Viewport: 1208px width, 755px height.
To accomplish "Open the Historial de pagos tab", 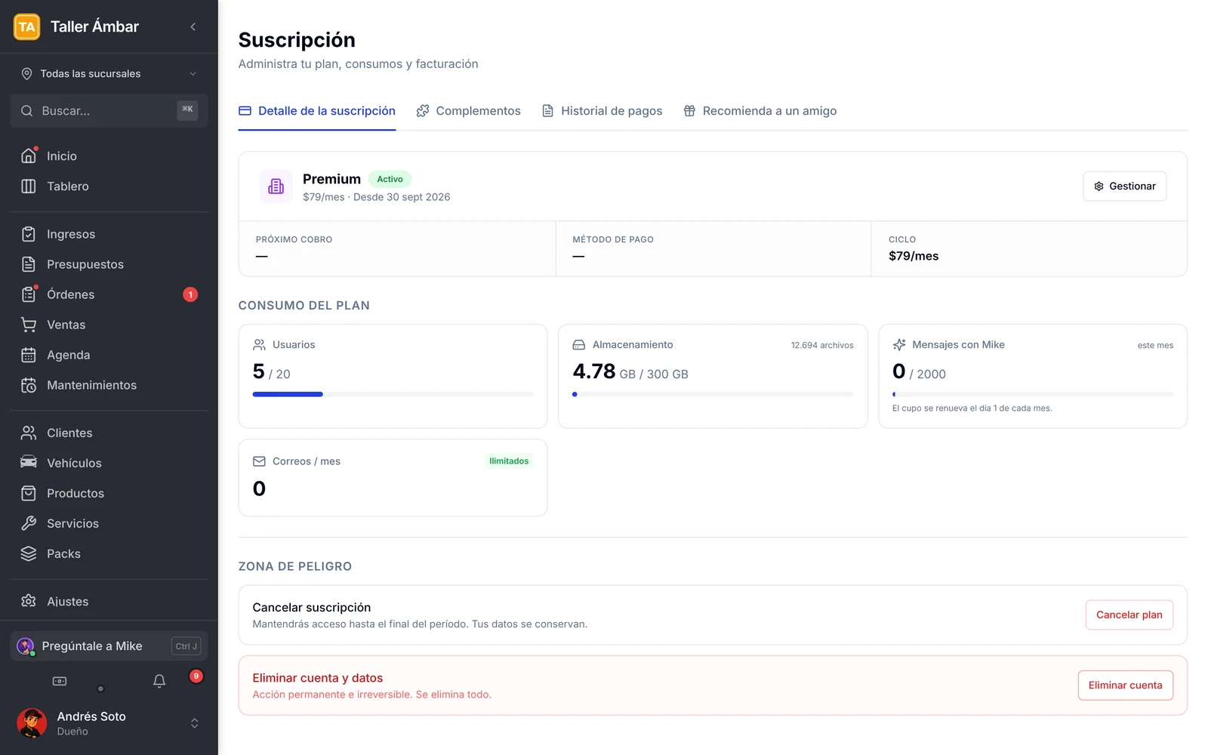I will pyautogui.click(x=602, y=111).
